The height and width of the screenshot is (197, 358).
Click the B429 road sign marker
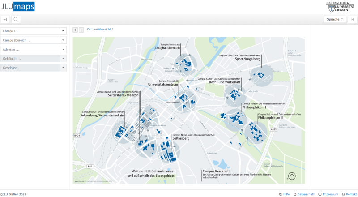point(77,136)
